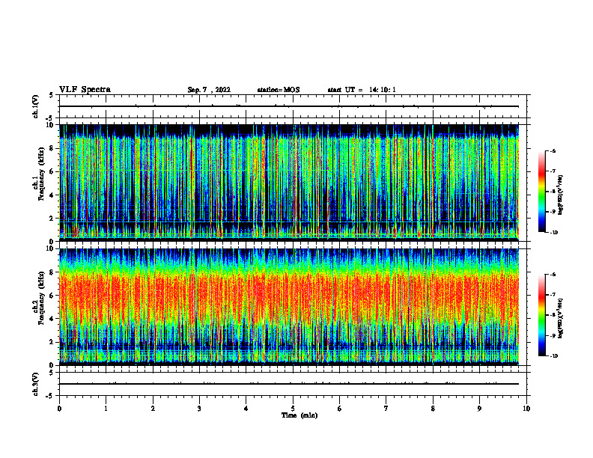Click time axis tick label "5"
Screen dimensions: 593x458
point(293,409)
